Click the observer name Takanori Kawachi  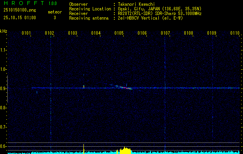136,4
